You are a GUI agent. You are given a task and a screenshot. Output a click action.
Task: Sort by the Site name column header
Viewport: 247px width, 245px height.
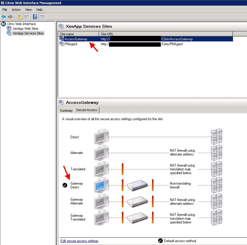point(78,34)
